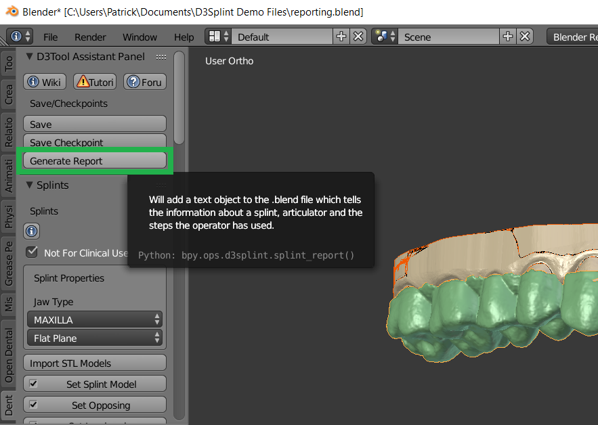The height and width of the screenshot is (425, 598).
Task: Collapse the D3Tool Assistant Panel
Action: point(29,56)
